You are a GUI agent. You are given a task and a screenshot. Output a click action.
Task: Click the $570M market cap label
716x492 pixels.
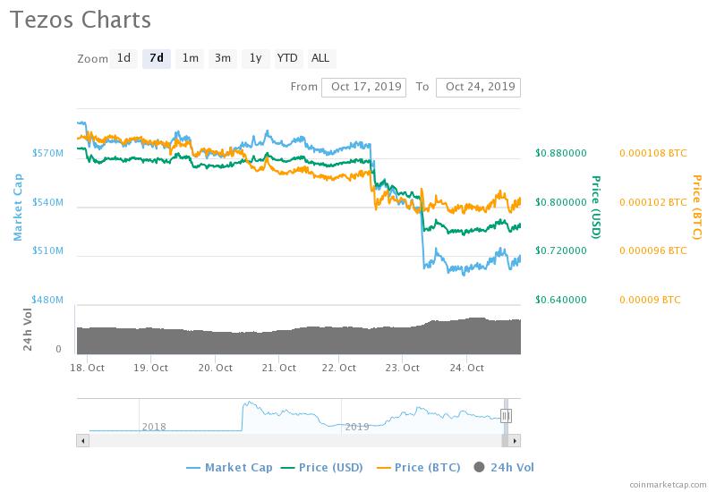[x=47, y=153]
